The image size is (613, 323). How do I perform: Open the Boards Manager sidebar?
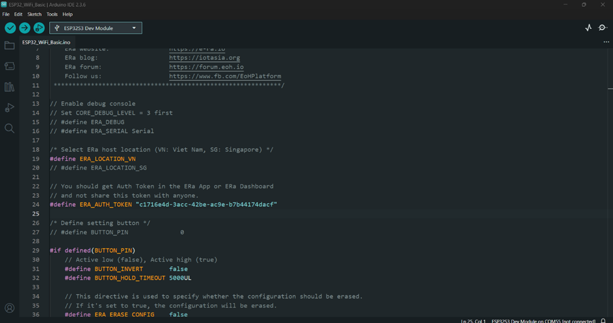point(9,66)
